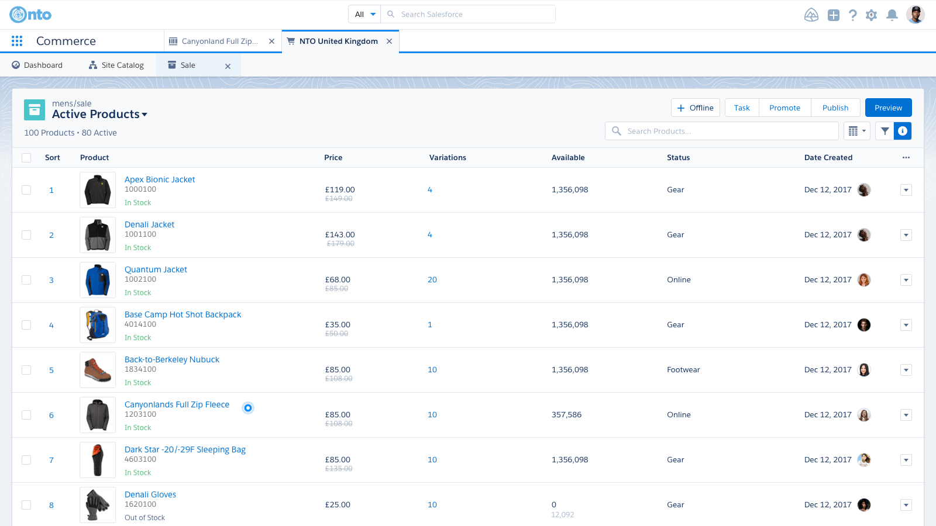Select the Apex Bionic Jacket row checkbox

coord(26,190)
